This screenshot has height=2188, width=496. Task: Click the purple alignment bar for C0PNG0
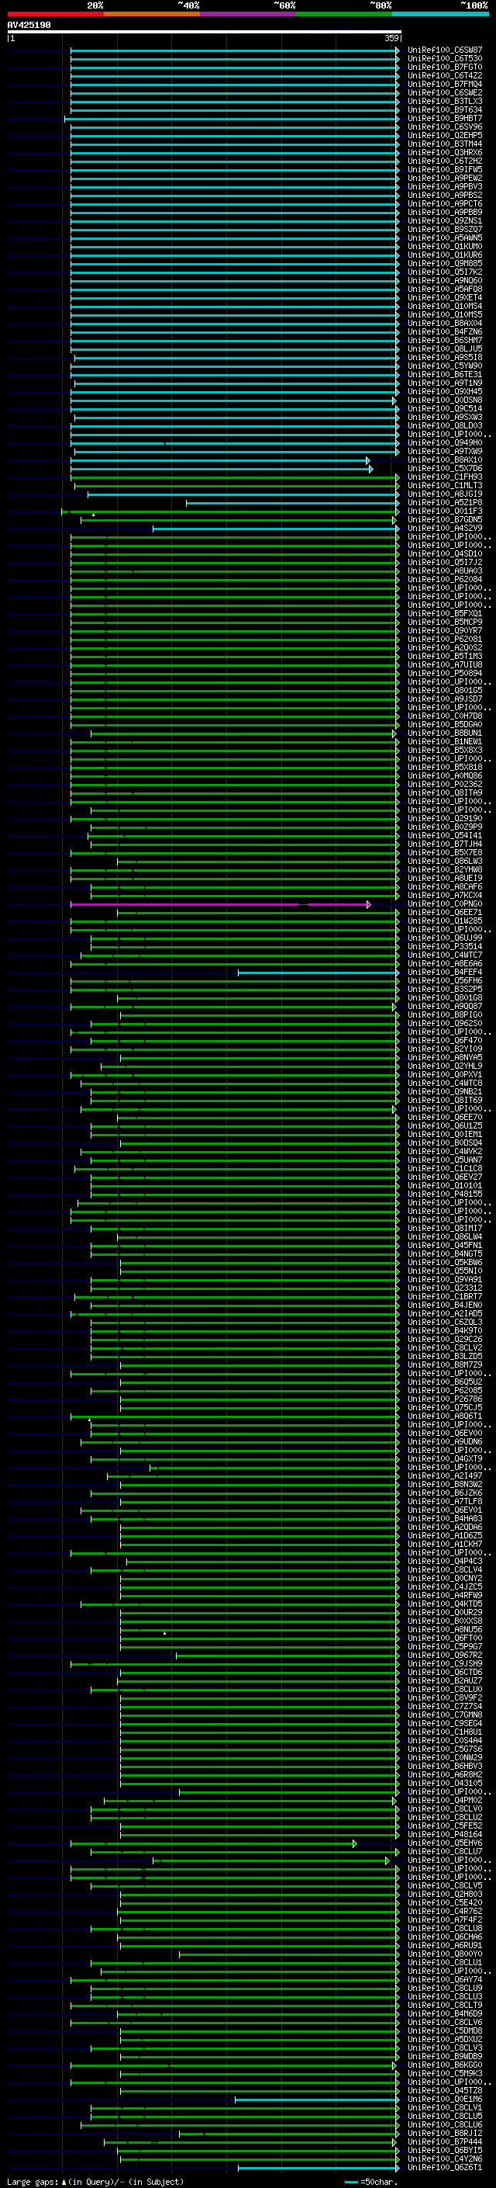click(x=220, y=904)
